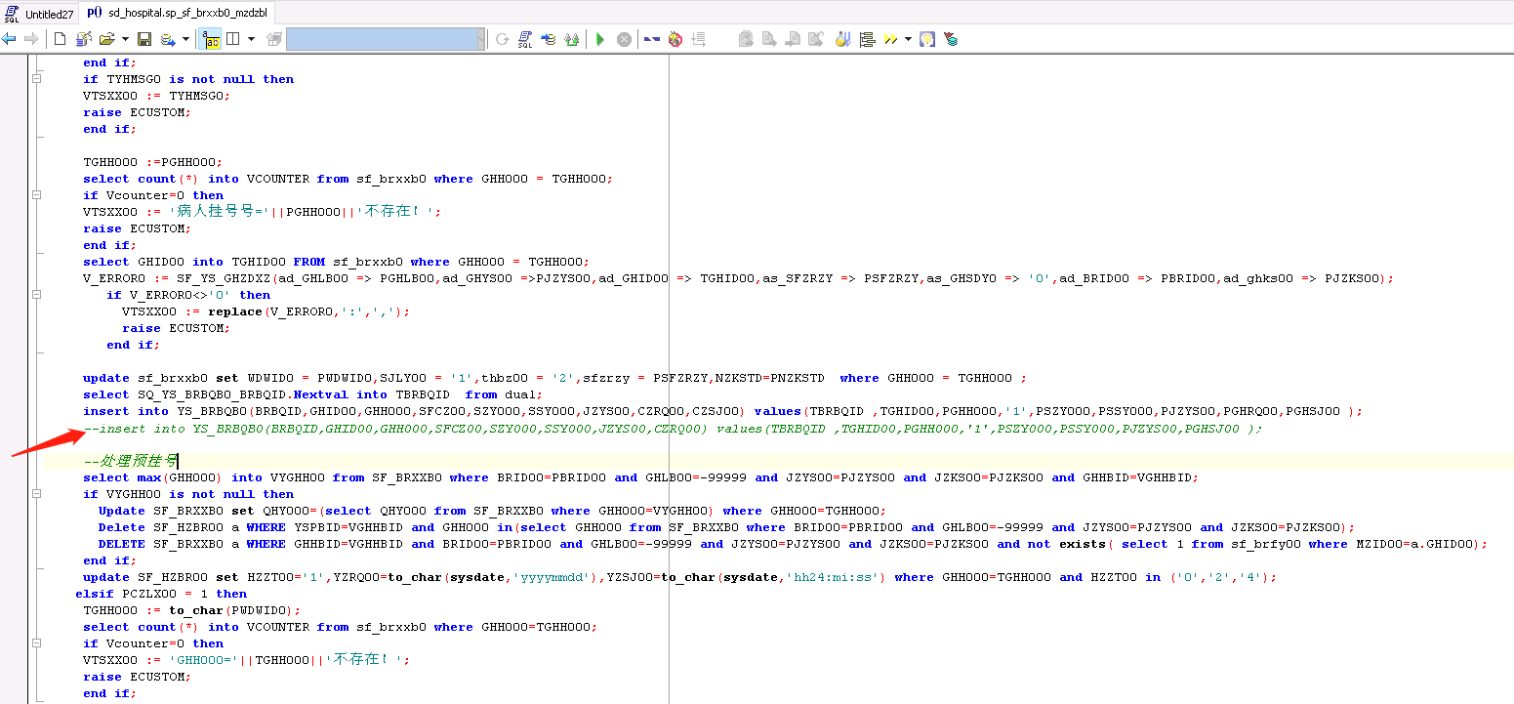Open the dropdown next to database export

185,39
